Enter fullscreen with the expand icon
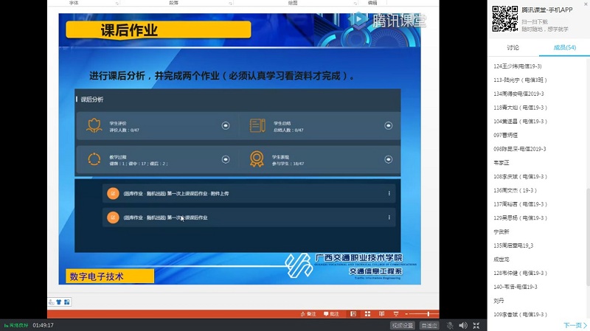The width and height of the screenshot is (590, 331). (x=477, y=325)
